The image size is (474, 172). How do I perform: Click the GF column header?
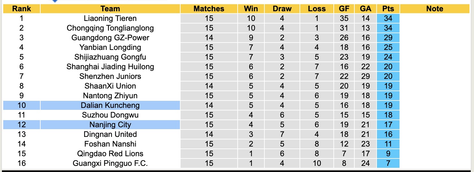[x=344, y=9]
